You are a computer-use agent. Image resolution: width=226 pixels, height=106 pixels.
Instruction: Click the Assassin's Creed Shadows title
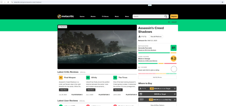151,30
